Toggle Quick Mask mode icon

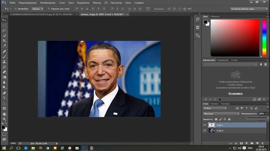tap(4, 134)
